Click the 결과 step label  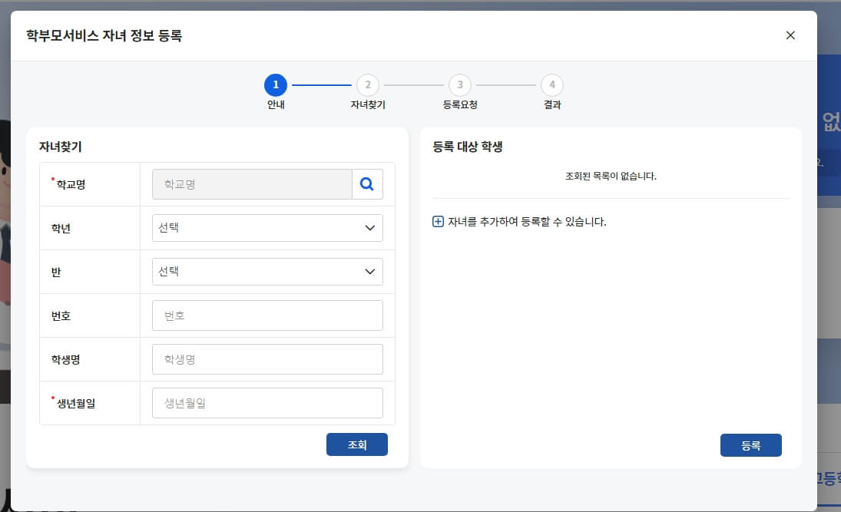[x=551, y=104]
